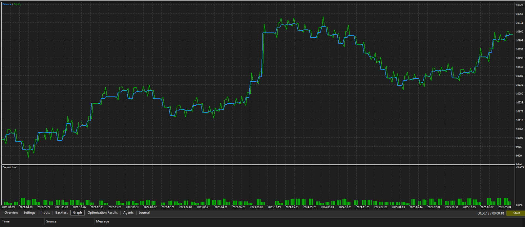525x227 pixels.
Task: Click the 10823 axis value
Action: [520, 5]
